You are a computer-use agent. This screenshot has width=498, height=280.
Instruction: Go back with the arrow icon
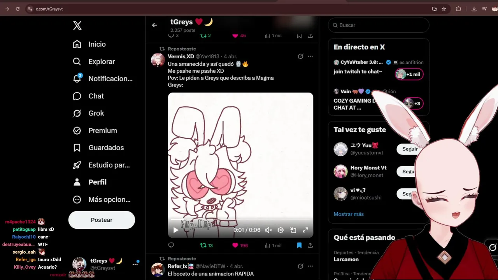coord(154,25)
